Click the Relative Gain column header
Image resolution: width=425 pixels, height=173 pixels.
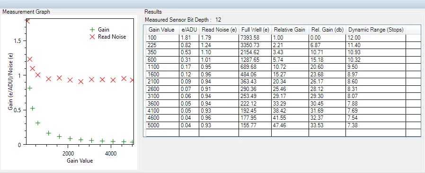[290, 30]
